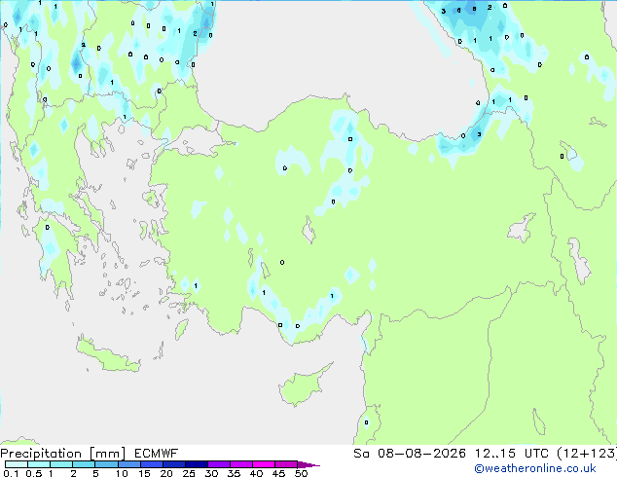617x477 pixels.
Task: Click the above-50 arrow tip of legend
Action: [x=308, y=464]
